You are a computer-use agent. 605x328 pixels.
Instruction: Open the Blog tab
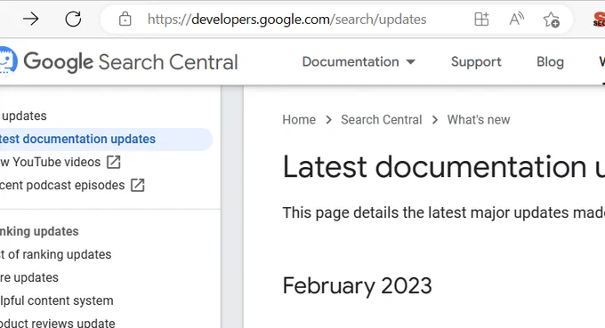click(550, 61)
